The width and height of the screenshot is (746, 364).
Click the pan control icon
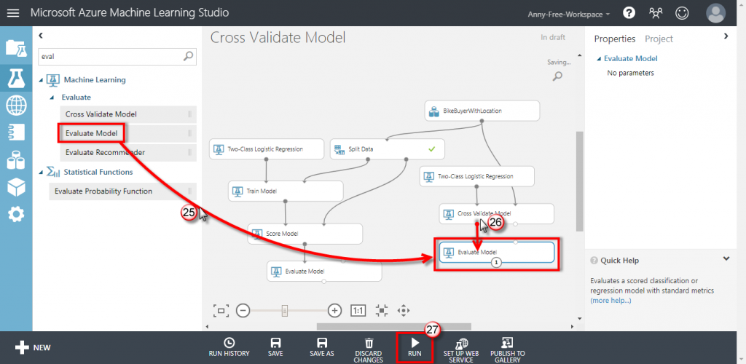point(404,311)
